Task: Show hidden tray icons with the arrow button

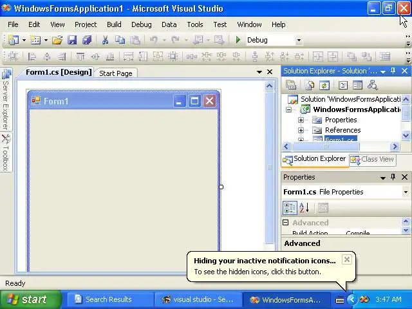Action: coord(352,299)
